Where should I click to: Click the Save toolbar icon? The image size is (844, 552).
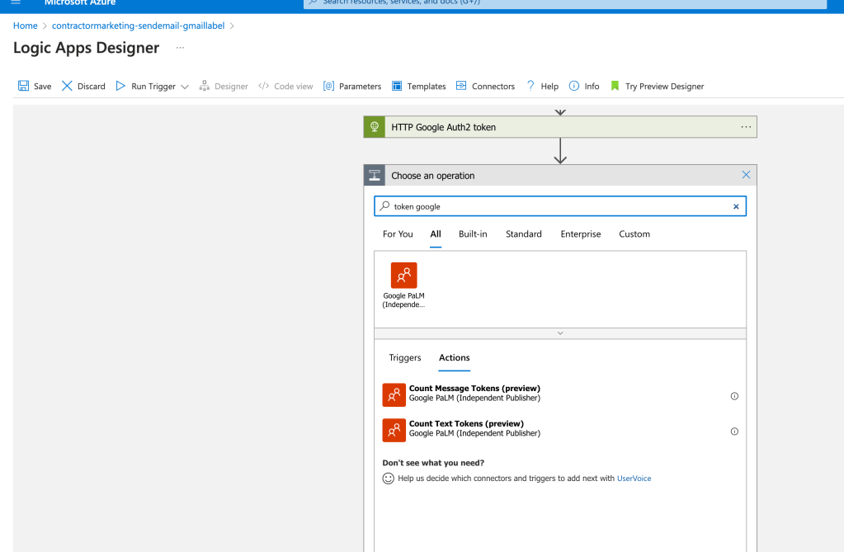(x=23, y=86)
